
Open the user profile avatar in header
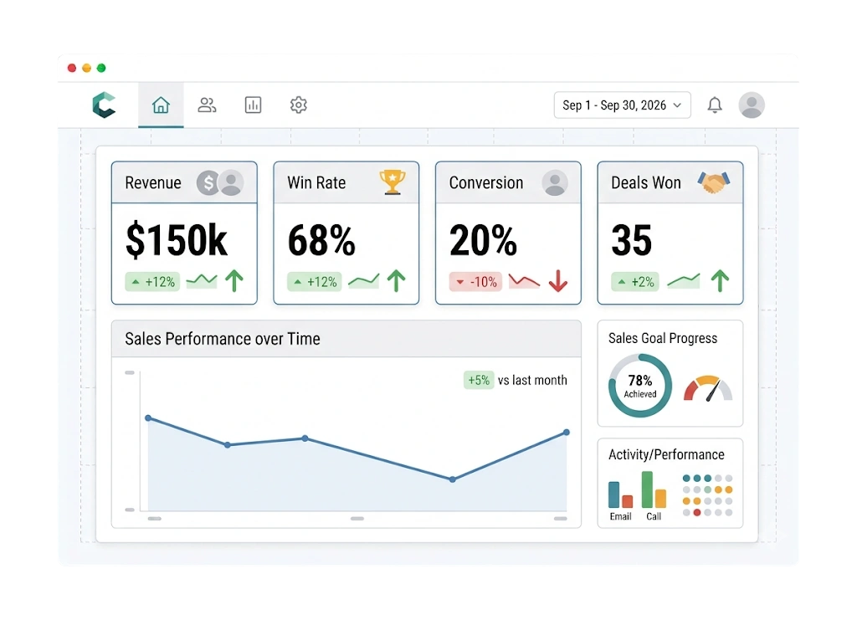click(752, 105)
